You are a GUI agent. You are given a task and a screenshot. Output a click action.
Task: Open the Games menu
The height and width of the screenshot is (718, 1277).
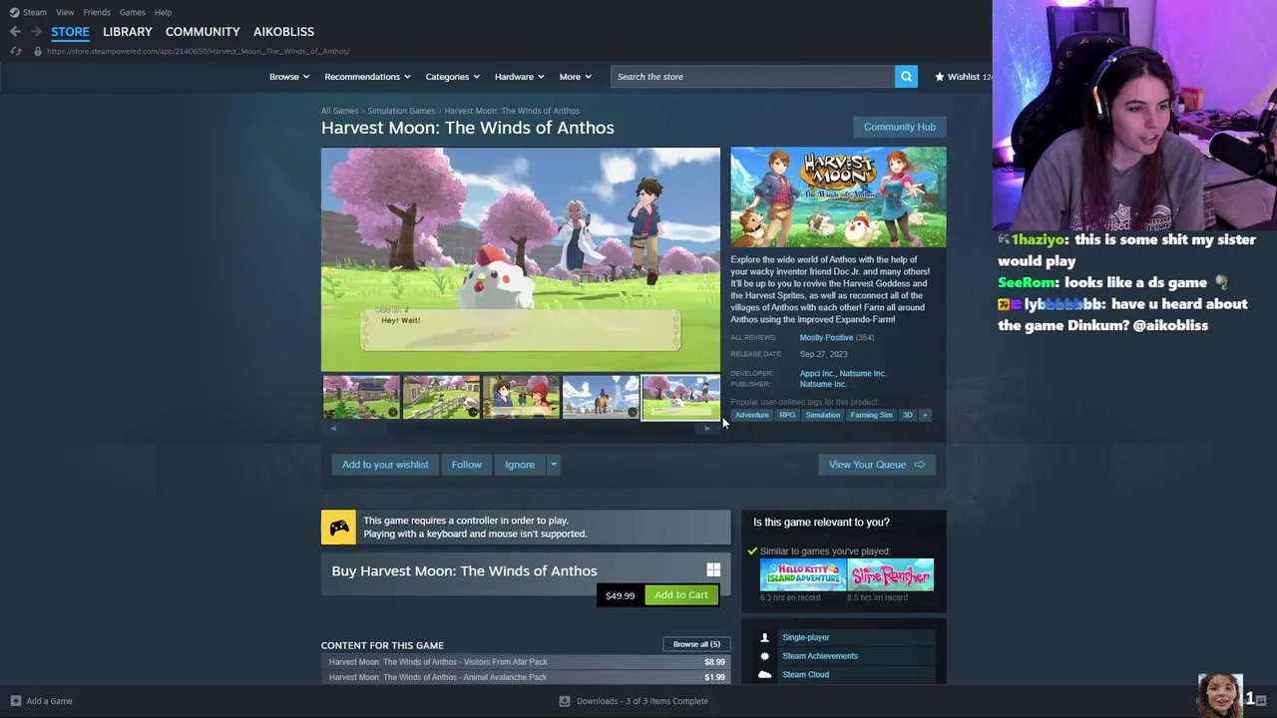click(132, 12)
